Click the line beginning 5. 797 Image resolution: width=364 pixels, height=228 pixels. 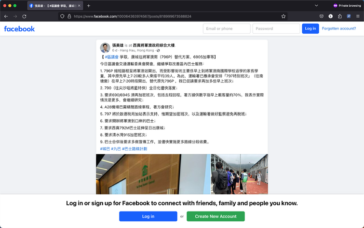tap(174, 114)
